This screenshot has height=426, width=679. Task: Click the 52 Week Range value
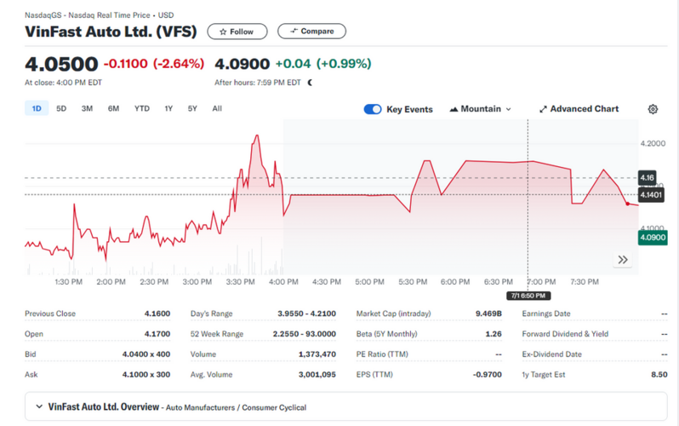pos(305,334)
